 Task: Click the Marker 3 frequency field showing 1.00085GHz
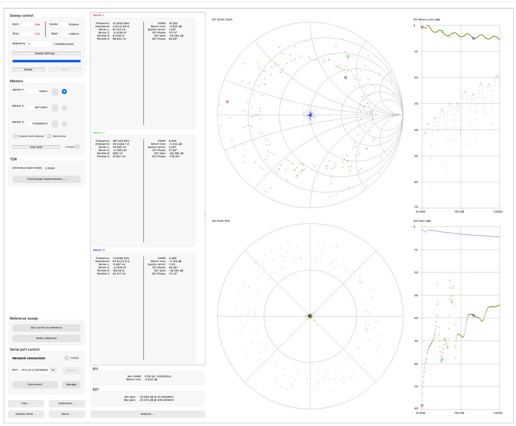point(38,124)
